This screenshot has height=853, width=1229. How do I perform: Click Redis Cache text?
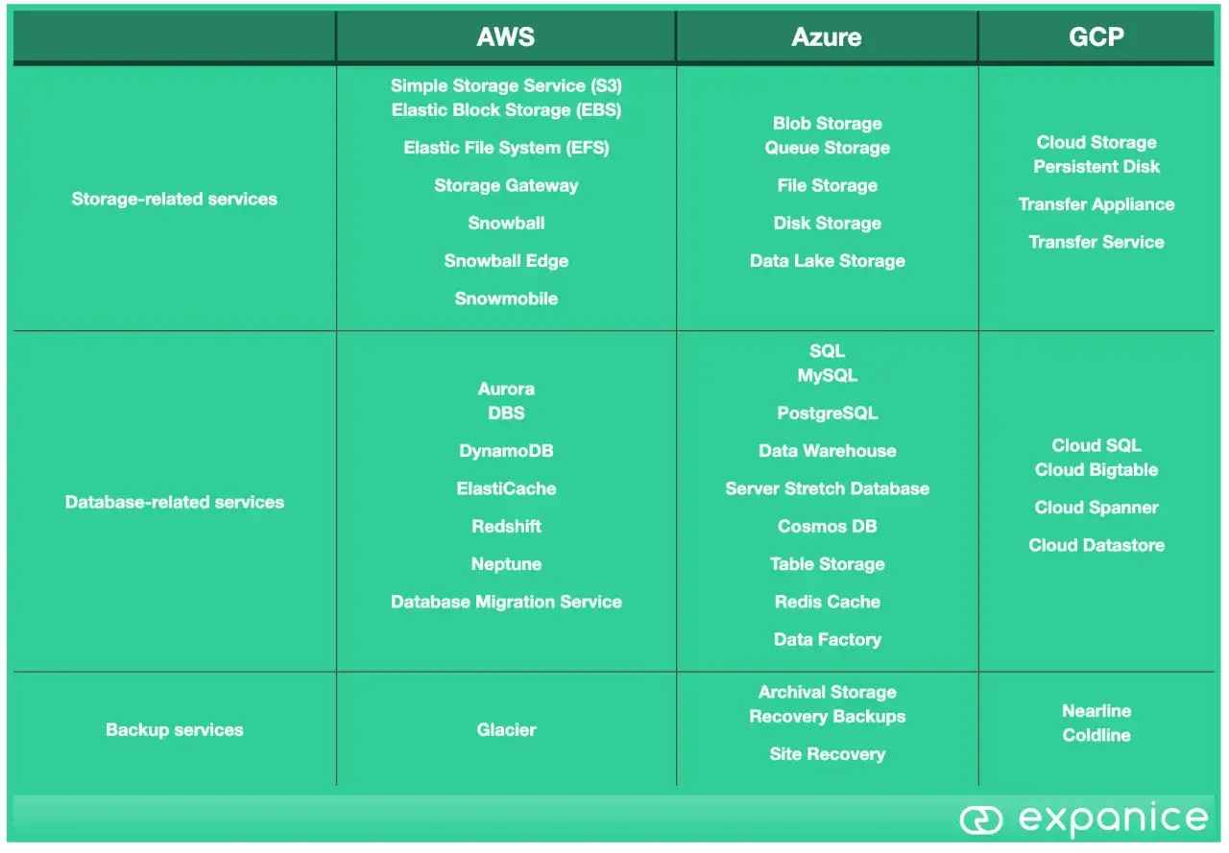coord(827,602)
